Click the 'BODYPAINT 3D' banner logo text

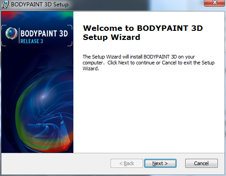(x=44, y=34)
